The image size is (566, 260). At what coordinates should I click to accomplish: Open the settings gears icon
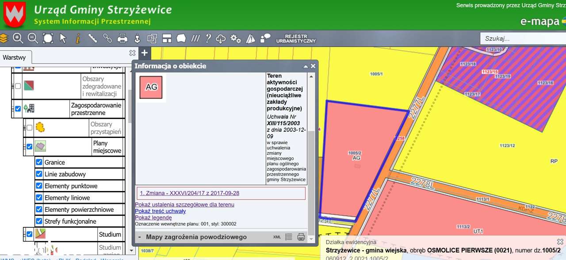(x=236, y=38)
